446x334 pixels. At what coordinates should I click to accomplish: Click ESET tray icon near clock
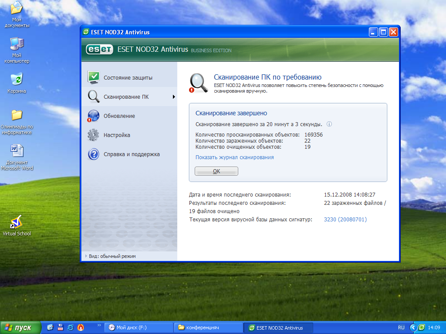tap(422, 328)
